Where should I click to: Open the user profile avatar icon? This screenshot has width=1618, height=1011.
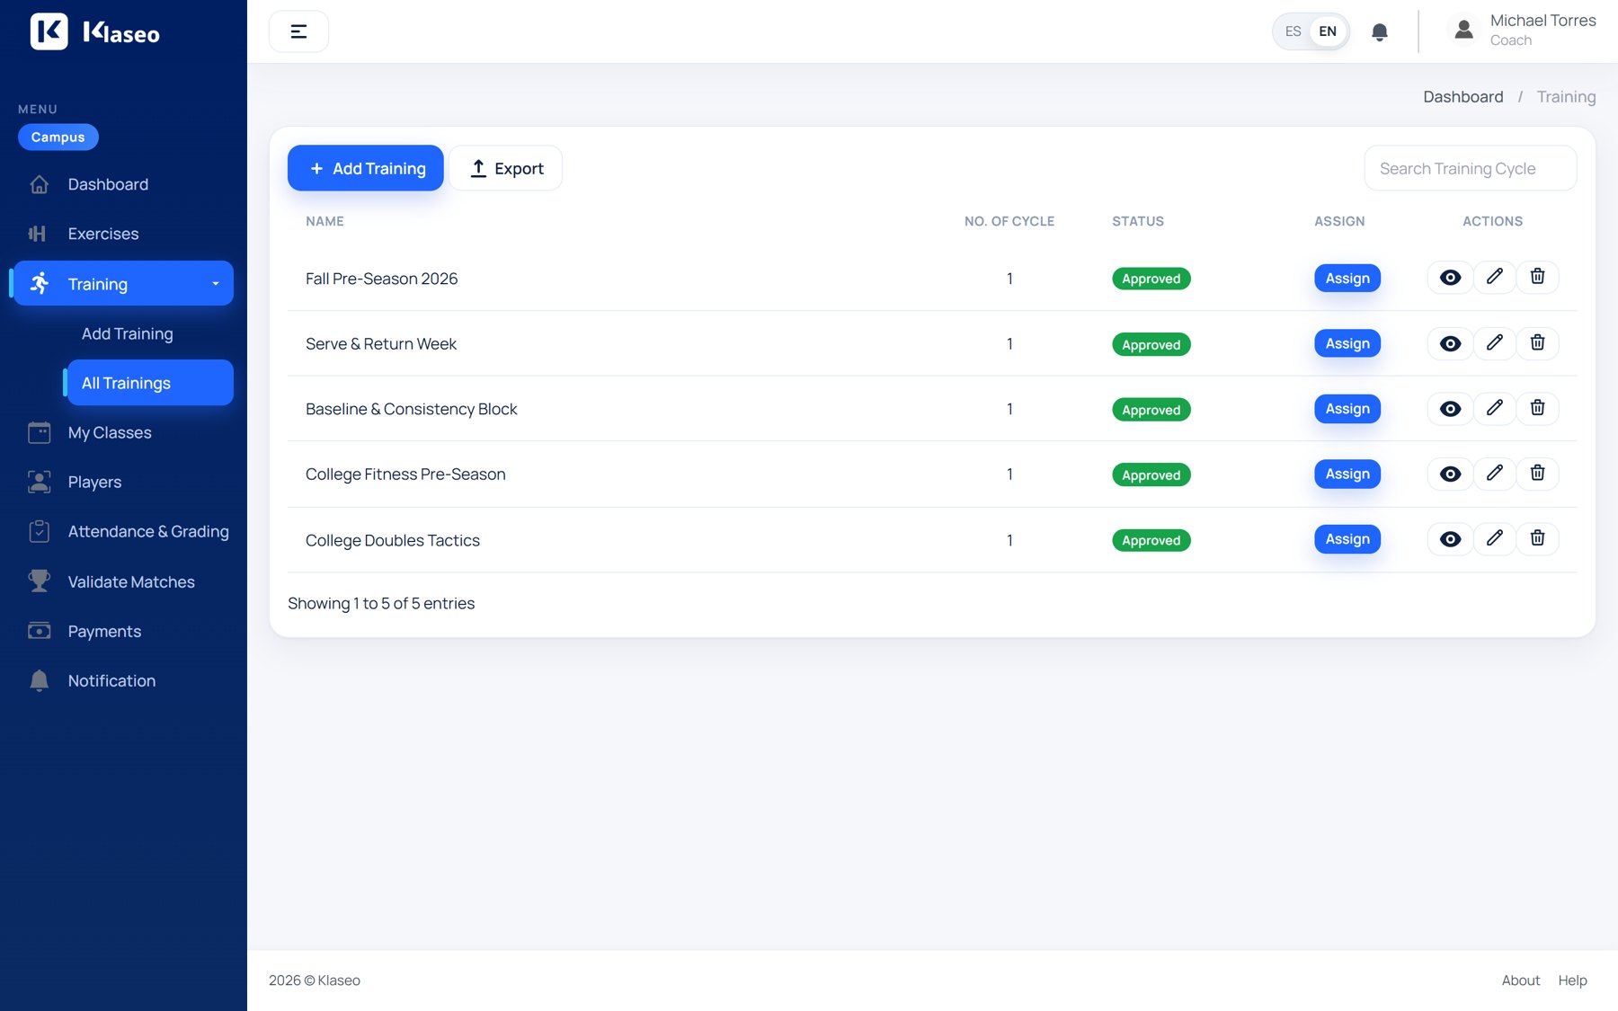pyautogui.click(x=1463, y=30)
